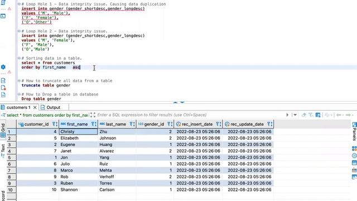The width and height of the screenshot is (357, 201).
Task: Select the customers 1 results tab
Action: (x=18, y=107)
